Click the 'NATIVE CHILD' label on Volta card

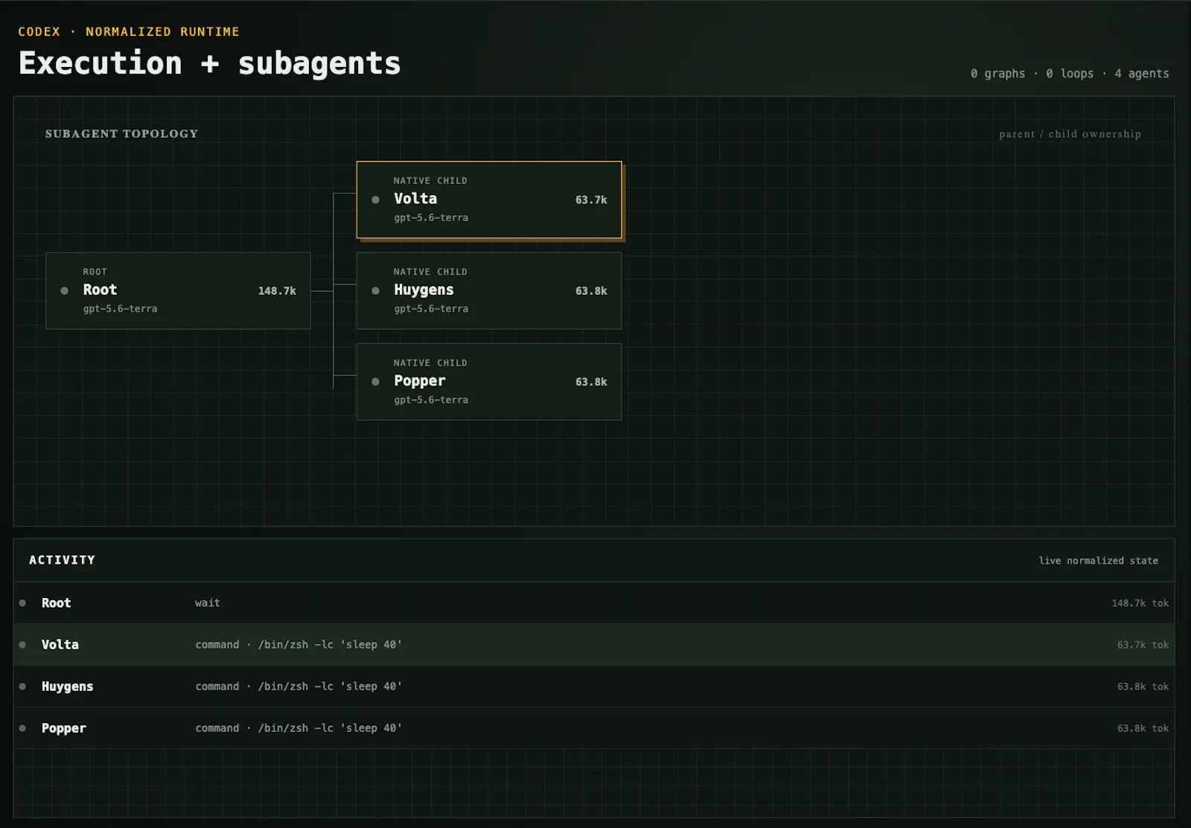430,181
